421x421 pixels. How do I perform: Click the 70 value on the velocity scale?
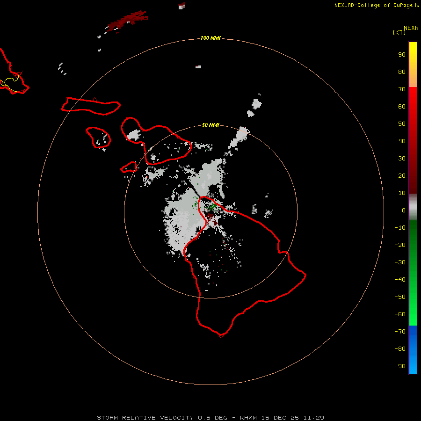(402, 89)
